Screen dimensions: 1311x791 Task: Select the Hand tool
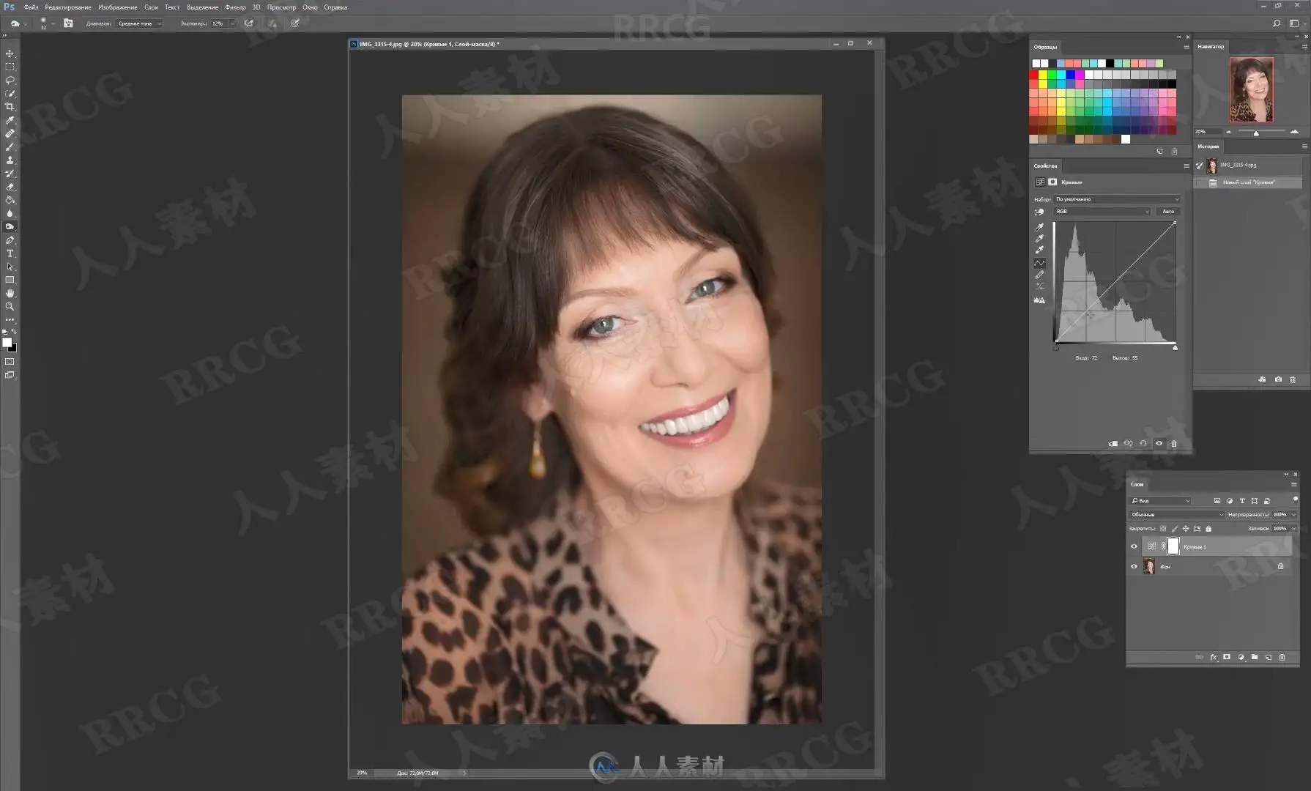coord(10,293)
